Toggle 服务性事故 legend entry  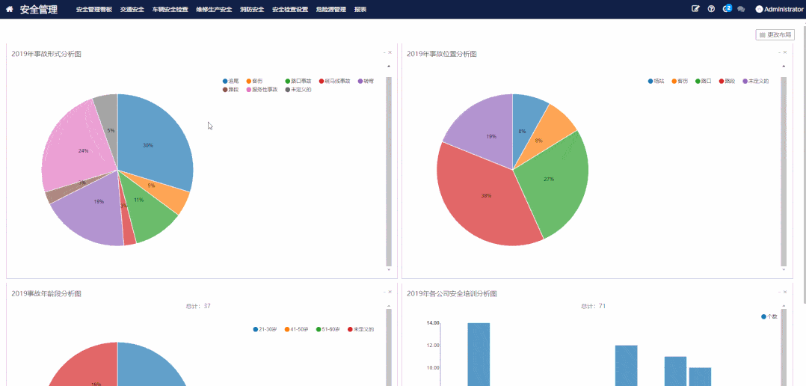point(262,90)
